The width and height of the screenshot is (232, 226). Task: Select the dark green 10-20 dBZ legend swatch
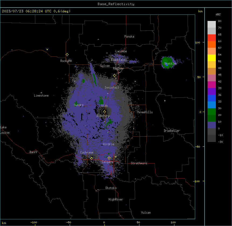pos(212,118)
